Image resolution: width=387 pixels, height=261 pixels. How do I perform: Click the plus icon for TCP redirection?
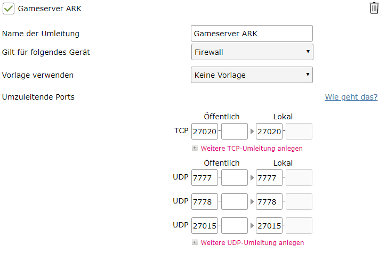tap(195, 148)
